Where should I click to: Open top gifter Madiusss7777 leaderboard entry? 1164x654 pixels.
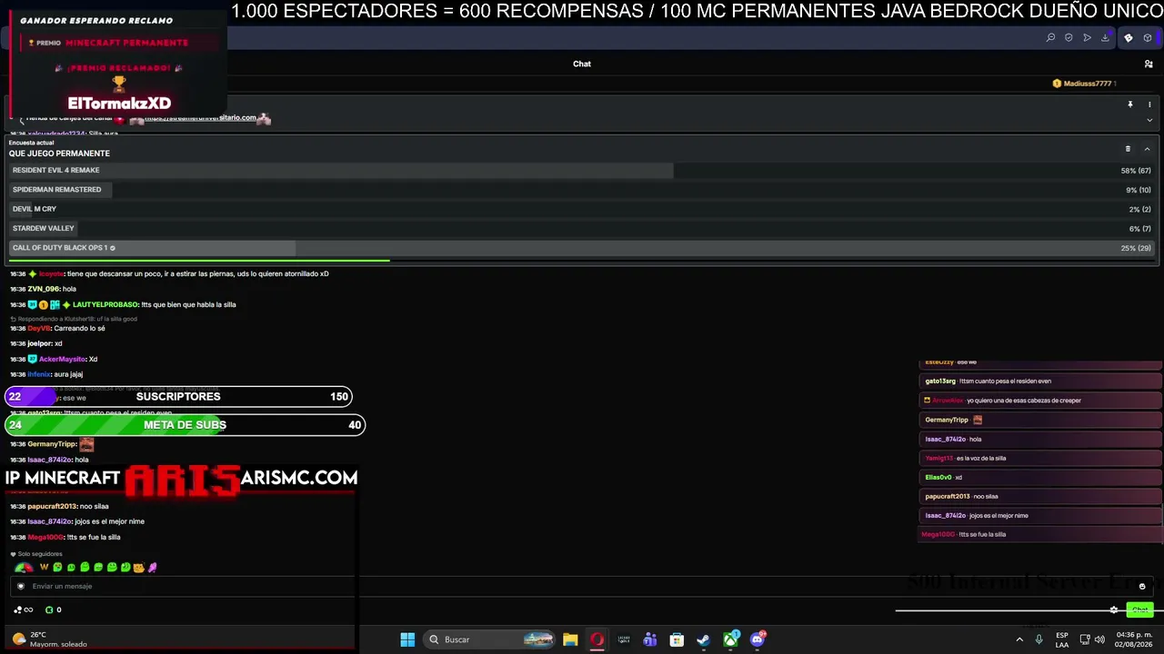point(1084,84)
